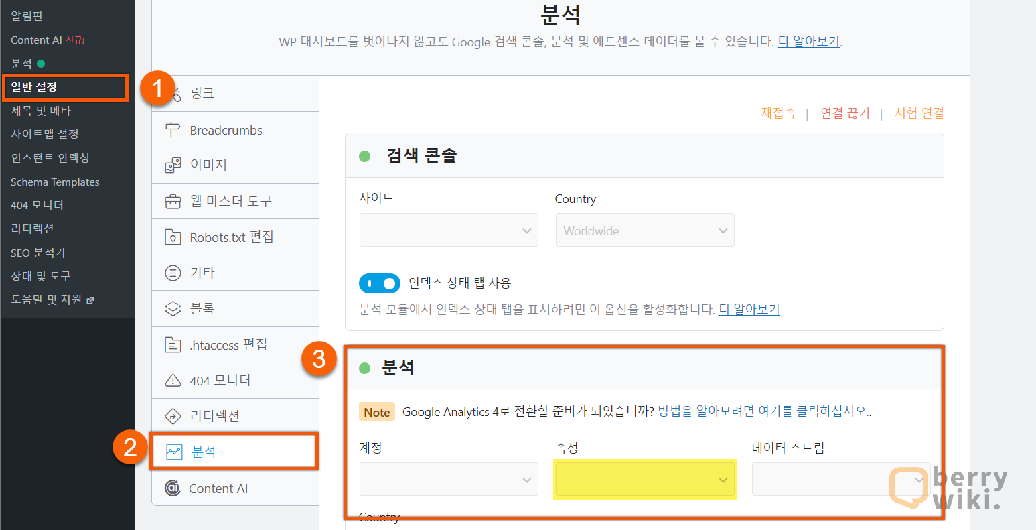Click the 리디렉션 diamond arrow icon
Viewport: 1036px width, 530px height.
(173, 416)
